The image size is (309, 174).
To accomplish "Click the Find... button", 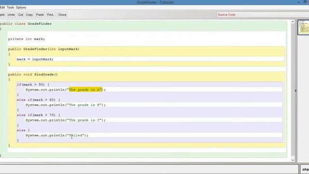I will coord(51,14).
